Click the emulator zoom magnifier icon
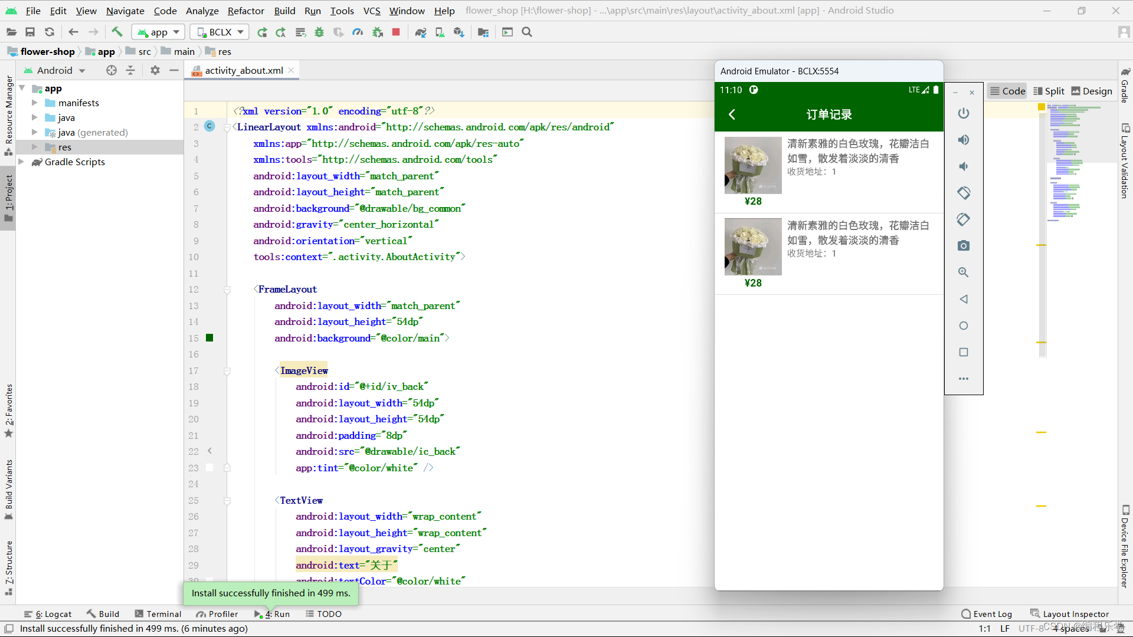Screen dimensions: 1133x637 [x=964, y=272]
